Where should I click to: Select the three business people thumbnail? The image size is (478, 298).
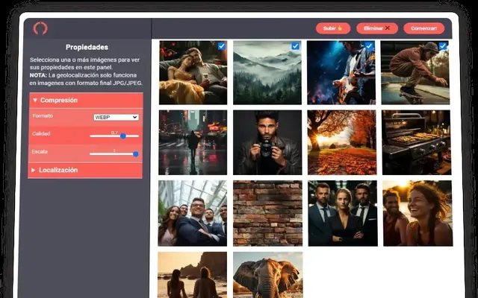(343, 213)
